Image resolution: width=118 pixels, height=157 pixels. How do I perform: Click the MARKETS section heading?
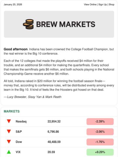(12, 111)
